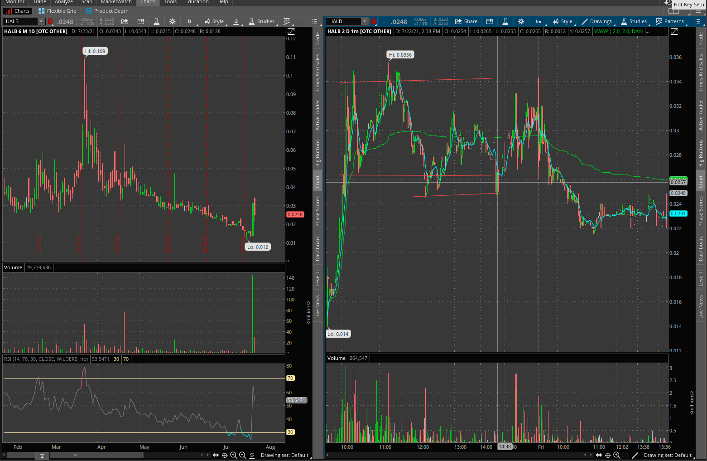Expand left chart HALB symbol dropdown
This screenshot has width=707, height=461.
(41, 21)
